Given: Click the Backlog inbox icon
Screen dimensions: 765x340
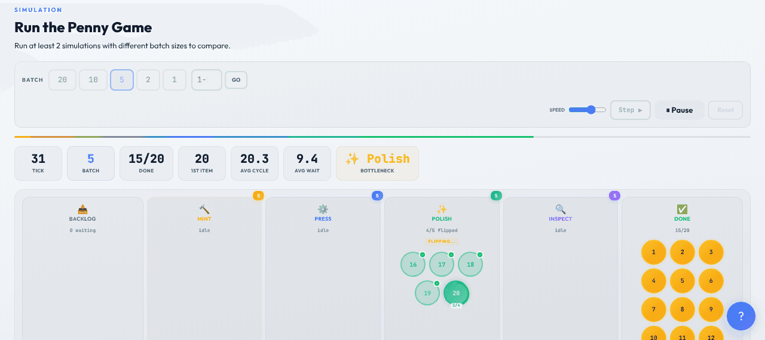Looking at the screenshot, I should coord(82,209).
